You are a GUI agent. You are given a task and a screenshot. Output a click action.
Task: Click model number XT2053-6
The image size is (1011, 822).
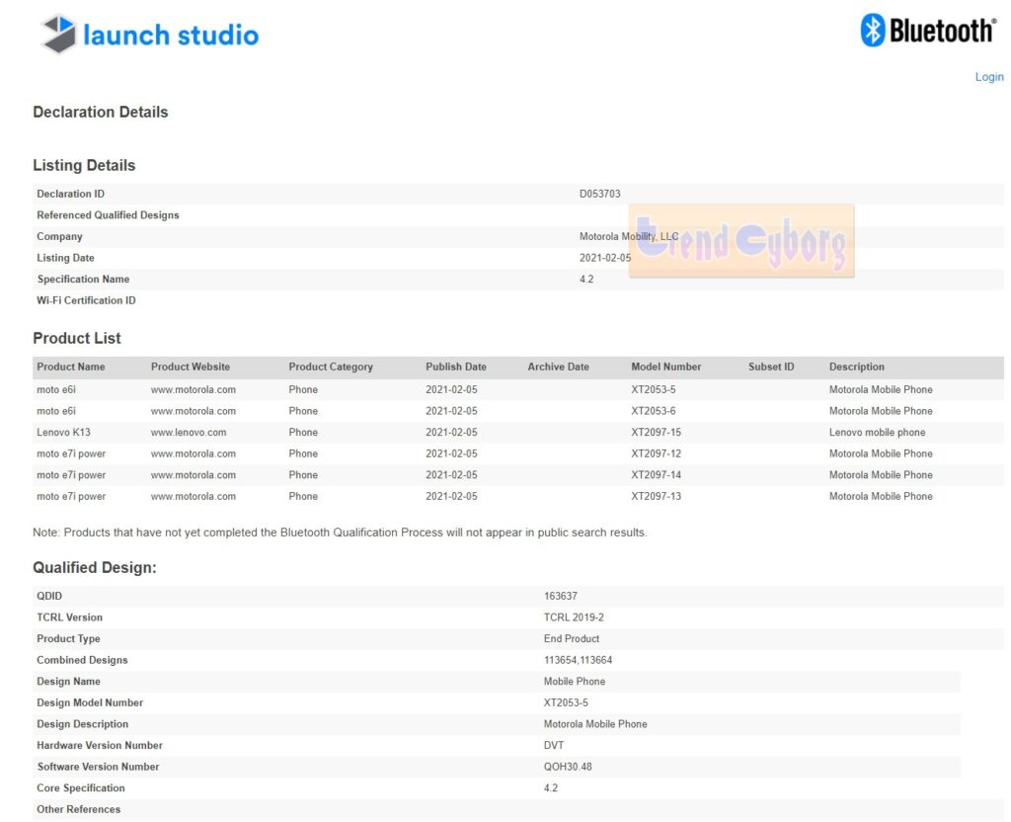coord(654,411)
